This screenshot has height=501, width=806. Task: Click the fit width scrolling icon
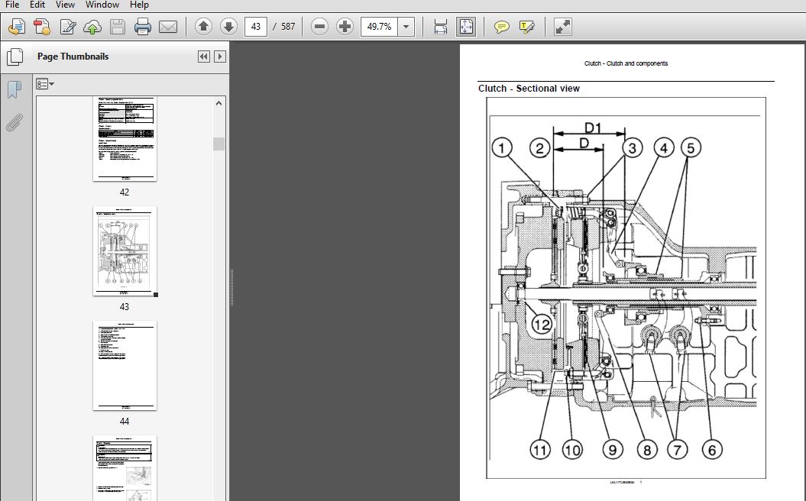tap(441, 27)
